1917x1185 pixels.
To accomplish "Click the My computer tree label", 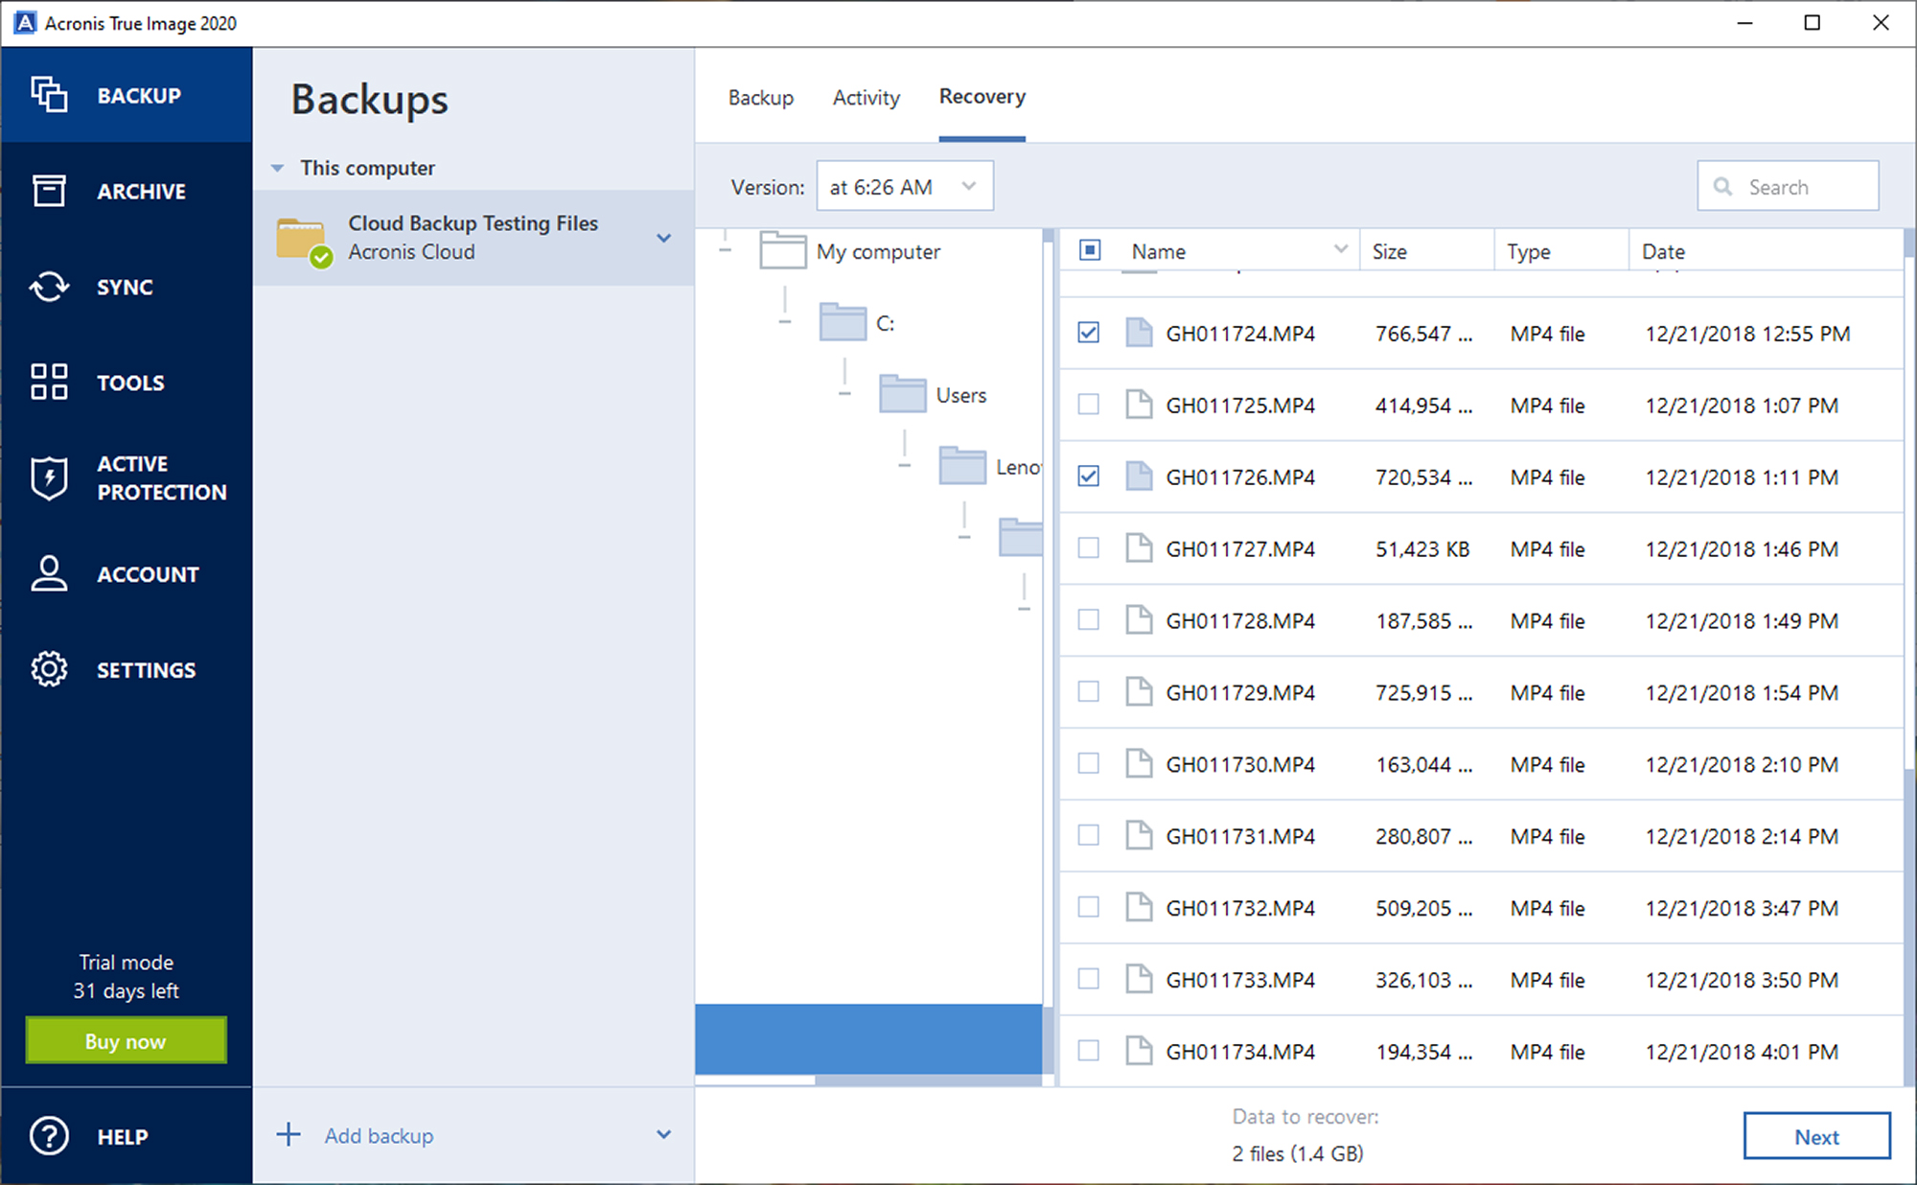I will [x=878, y=251].
